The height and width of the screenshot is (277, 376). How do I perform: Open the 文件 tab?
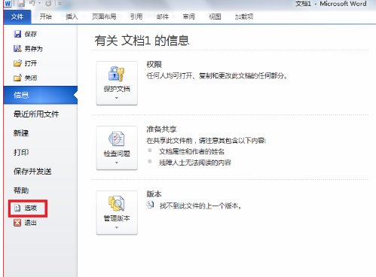[17, 17]
